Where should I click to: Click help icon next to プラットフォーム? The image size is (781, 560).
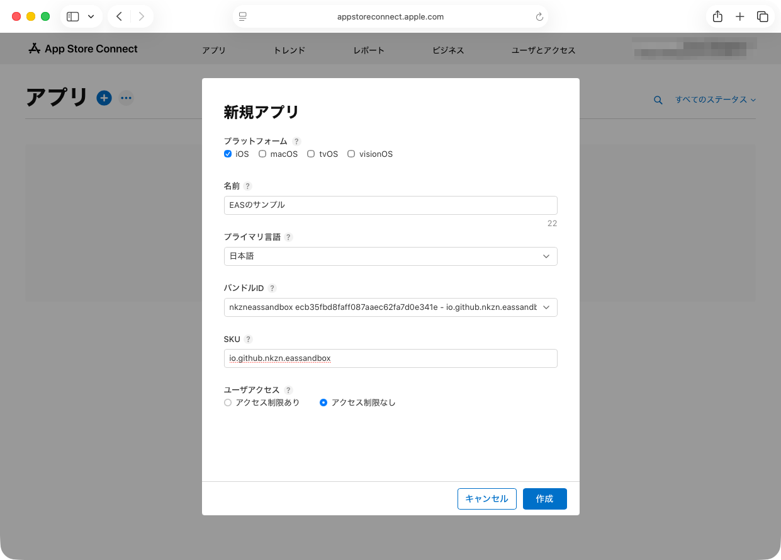click(x=296, y=141)
